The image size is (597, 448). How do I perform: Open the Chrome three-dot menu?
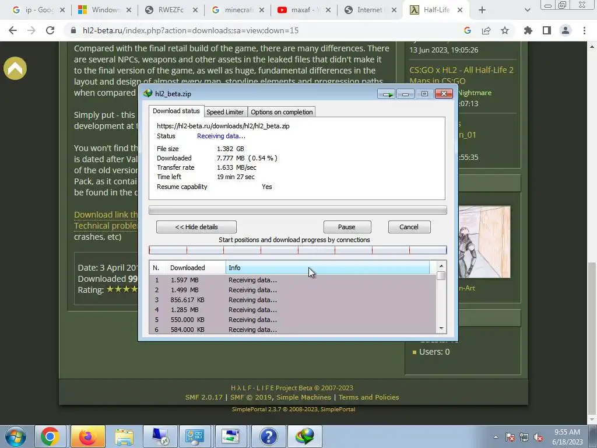coord(584,30)
